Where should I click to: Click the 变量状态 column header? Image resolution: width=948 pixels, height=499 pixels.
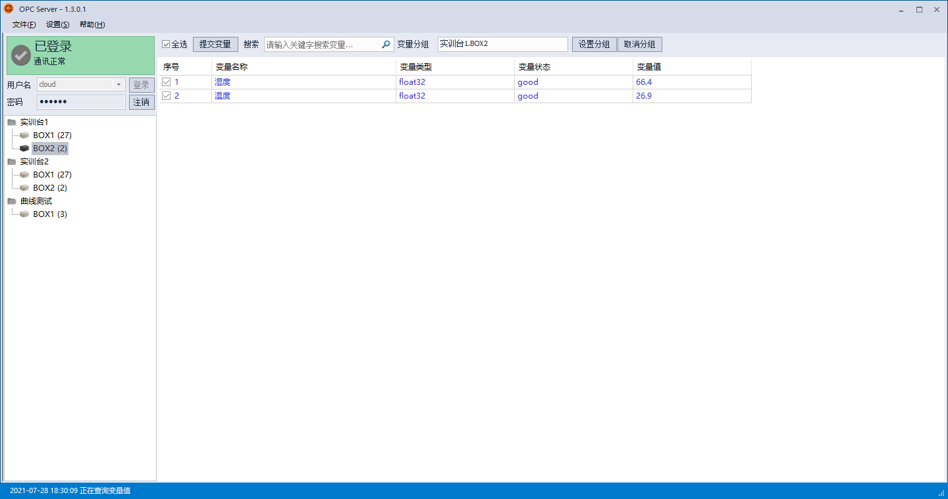pyautogui.click(x=573, y=67)
